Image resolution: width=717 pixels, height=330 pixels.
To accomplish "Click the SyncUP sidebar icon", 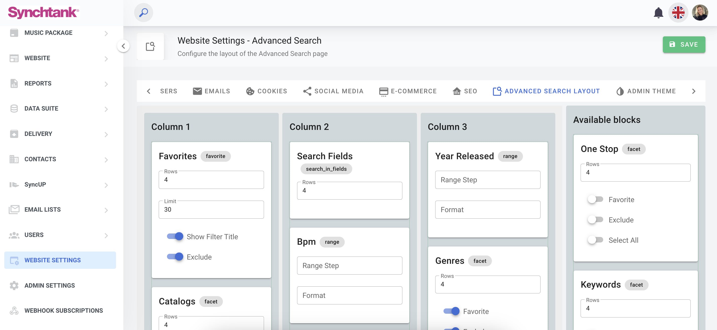I will point(14,184).
